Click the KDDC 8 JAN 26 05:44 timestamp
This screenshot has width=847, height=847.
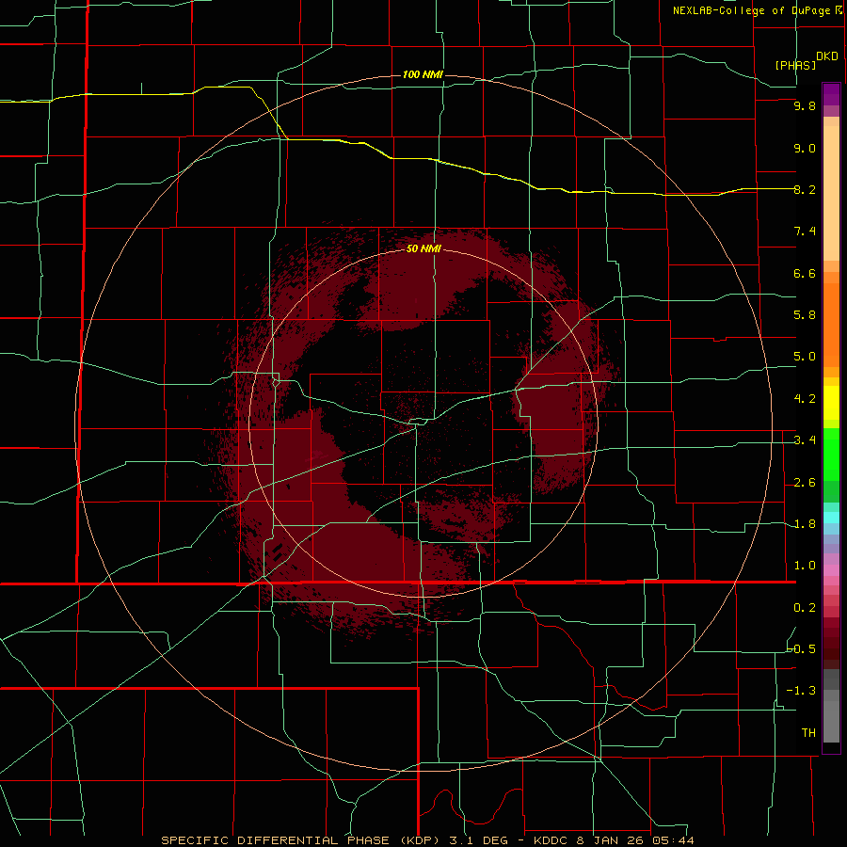[614, 840]
